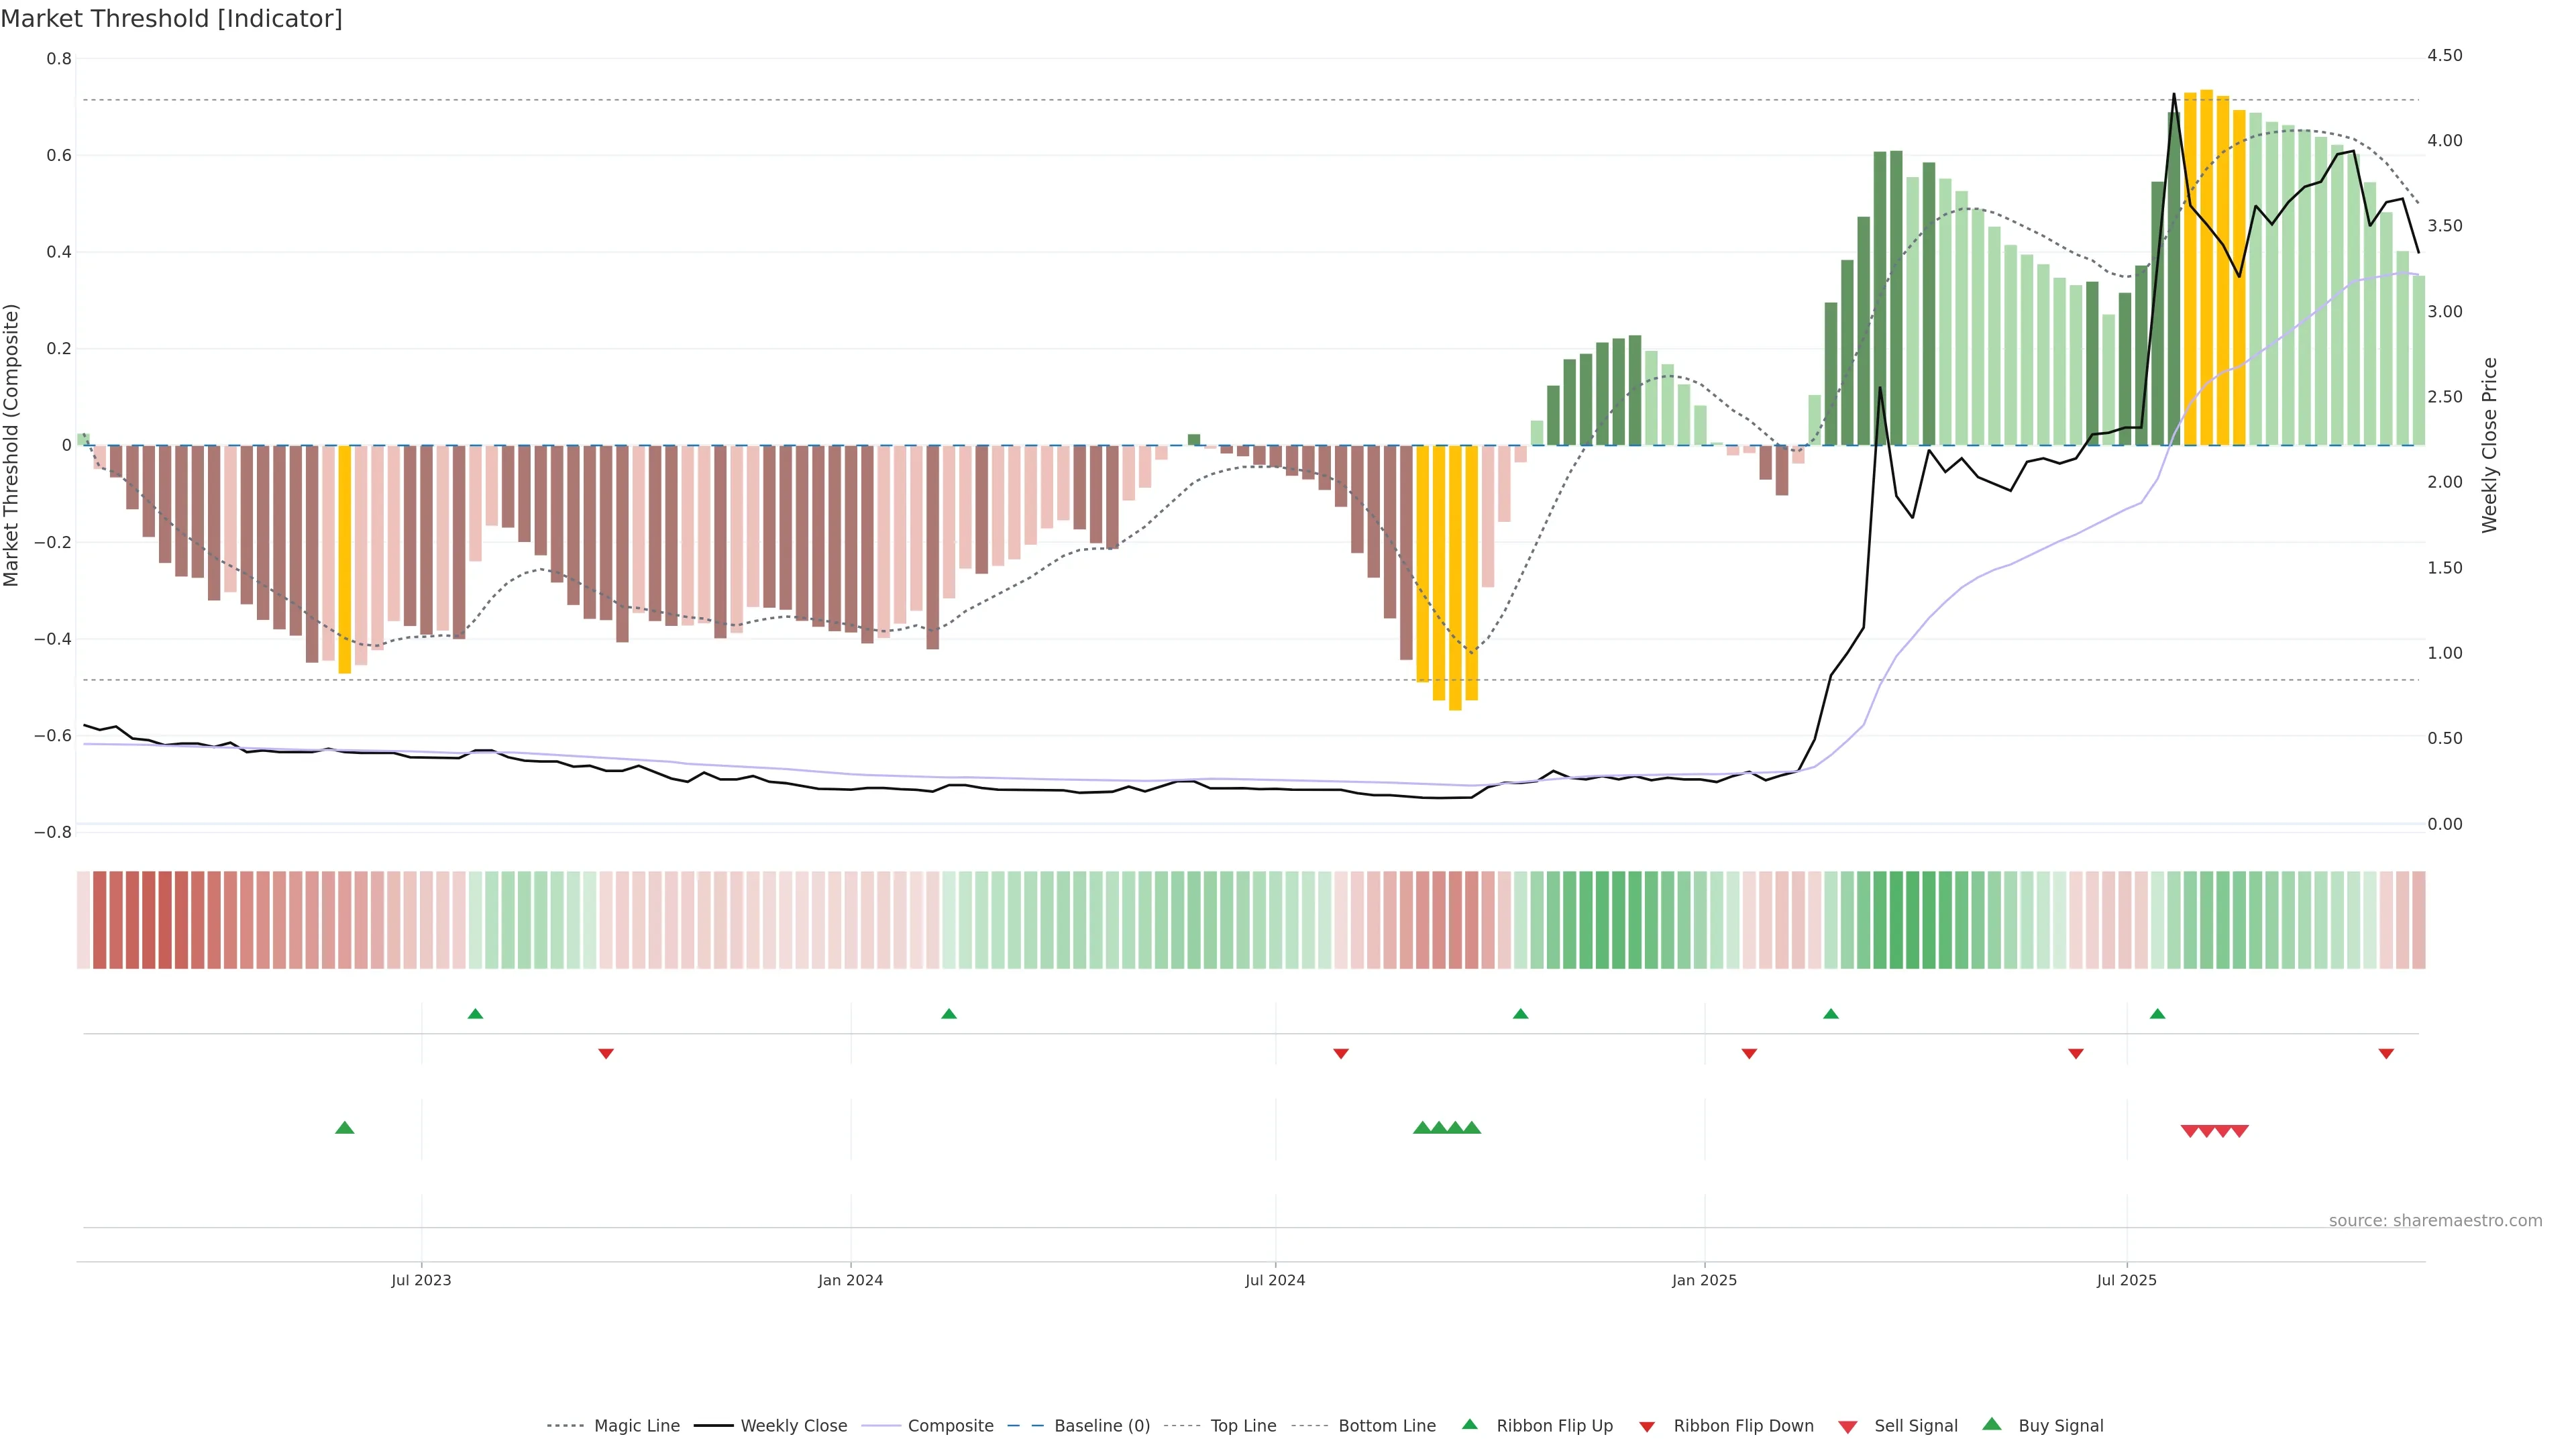Click the first sell signal marker after Jul 2025
This screenshot has height=1449, width=2576.
[2189, 1131]
